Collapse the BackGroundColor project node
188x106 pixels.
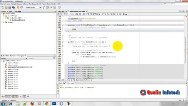[x=1, y=14]
